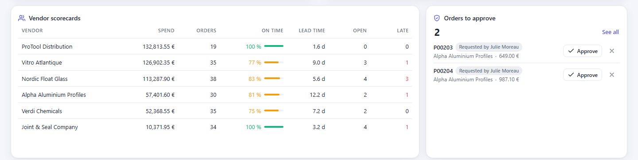Click the Vendor scorecards people icon
Viewport: 638px width, 160px height.
tap(21, 18)
